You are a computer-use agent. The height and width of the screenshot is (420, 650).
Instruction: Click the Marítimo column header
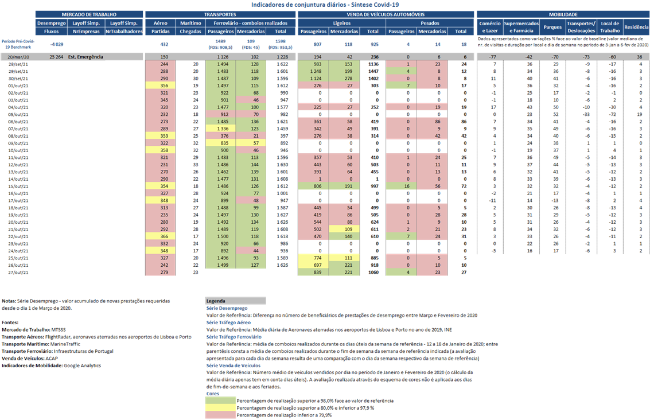click(x=190, y=23)
